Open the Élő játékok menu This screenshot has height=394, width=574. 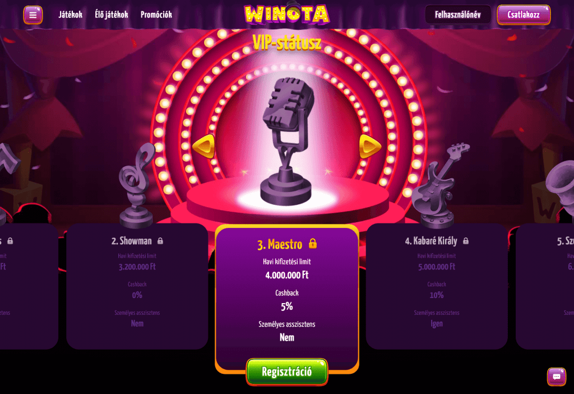pyautogui.click(x=112, y=15)
